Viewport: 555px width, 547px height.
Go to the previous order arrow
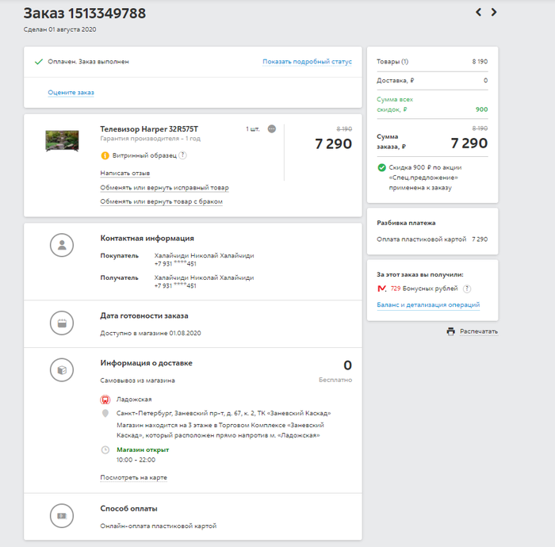478,13
